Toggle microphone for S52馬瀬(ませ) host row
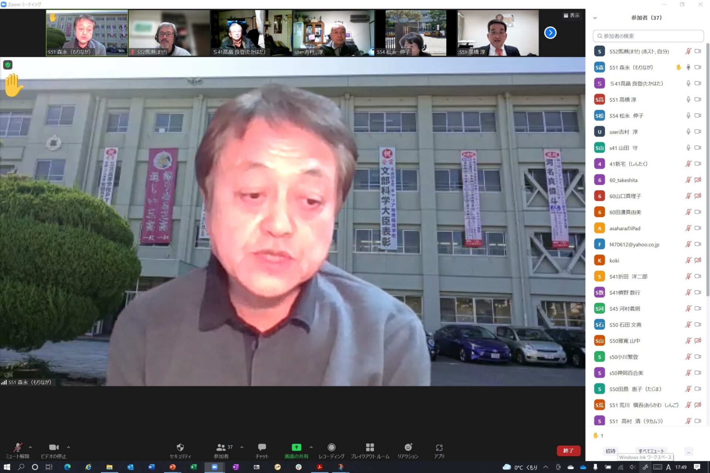The image size is (710, 473). click(x=688, y=51)
